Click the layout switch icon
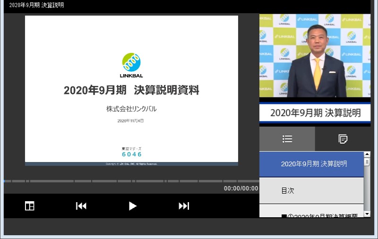This screenshot has width=378, height=239. point(30,206)
